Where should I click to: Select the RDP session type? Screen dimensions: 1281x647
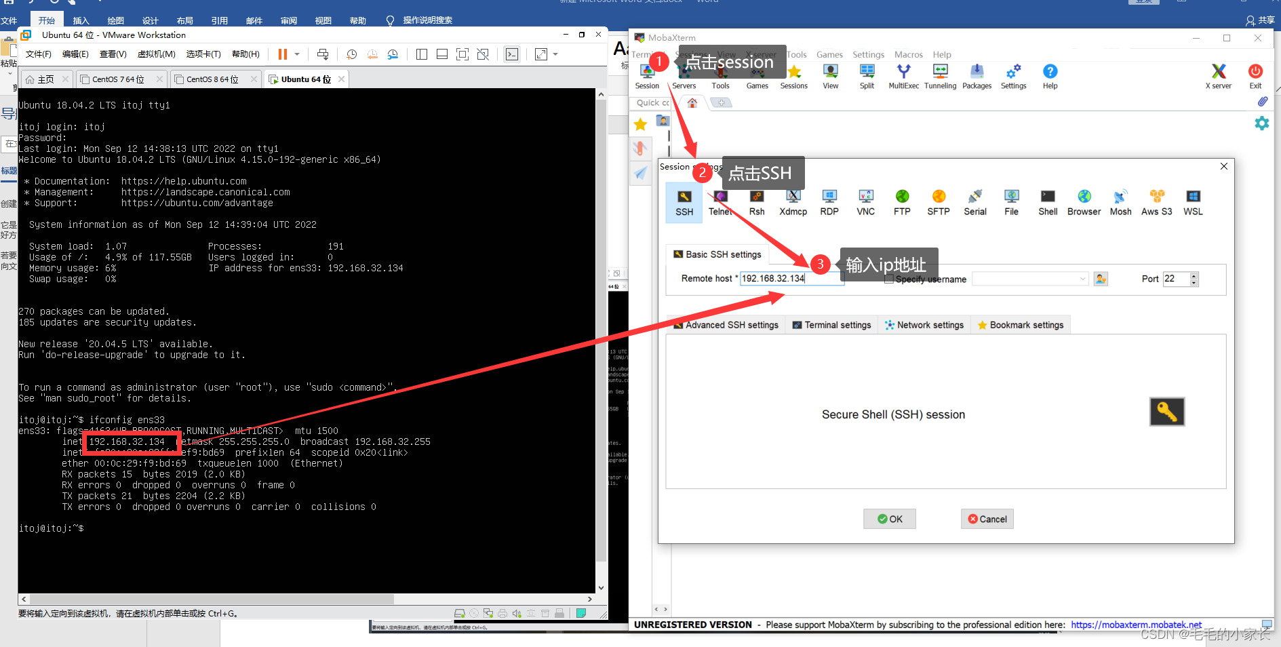click(829, 203)
